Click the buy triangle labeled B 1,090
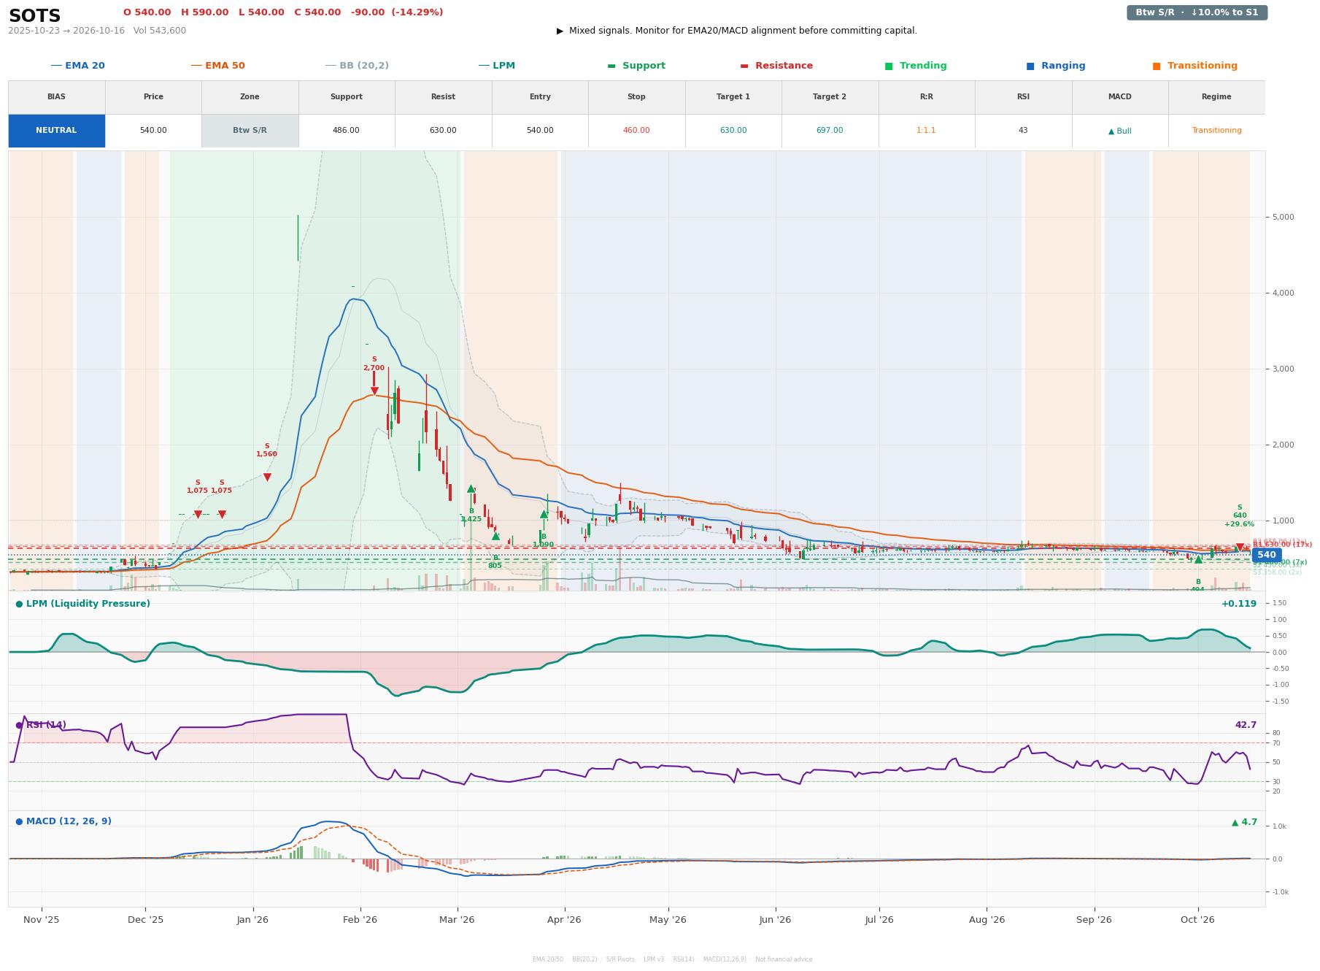 click(544, 514)
